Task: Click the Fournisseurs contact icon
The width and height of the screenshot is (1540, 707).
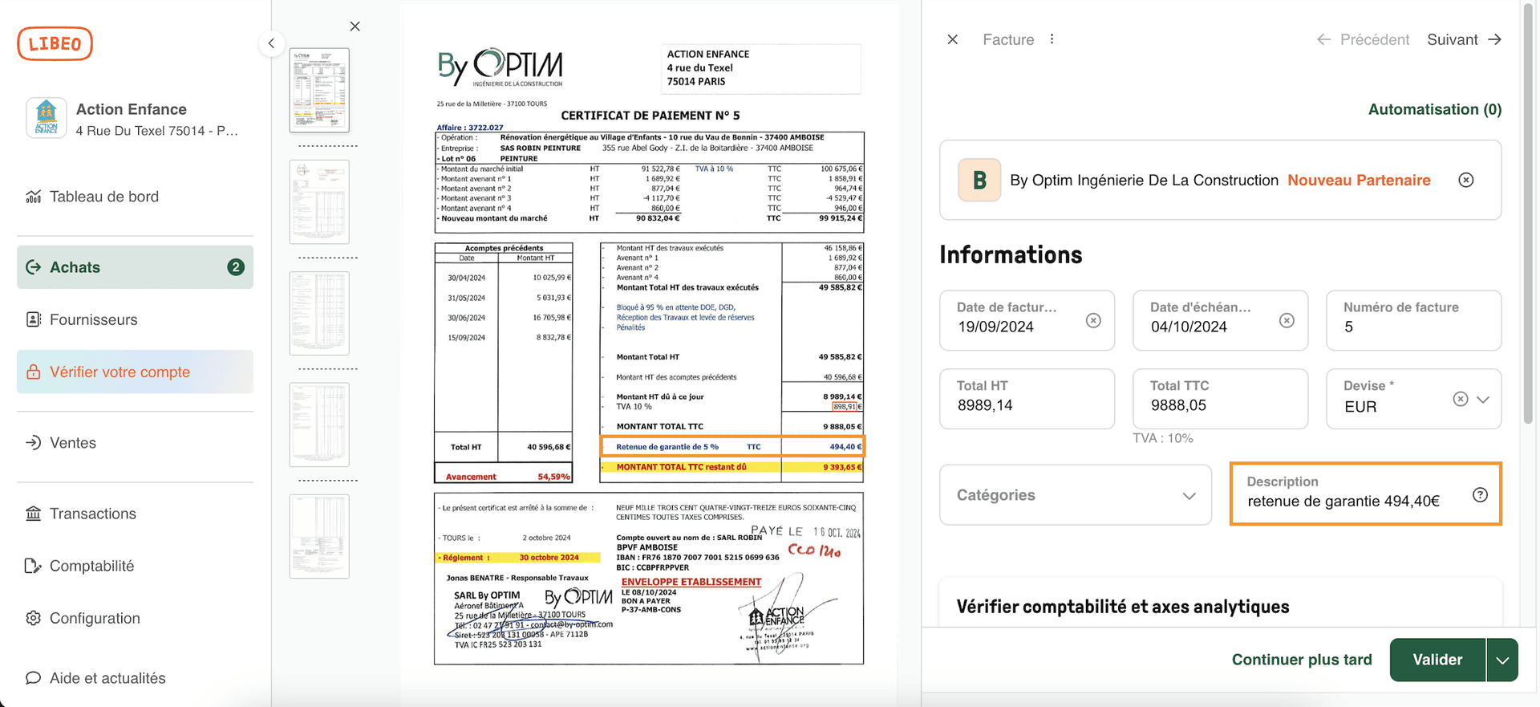Action: [x=33, y=319]
